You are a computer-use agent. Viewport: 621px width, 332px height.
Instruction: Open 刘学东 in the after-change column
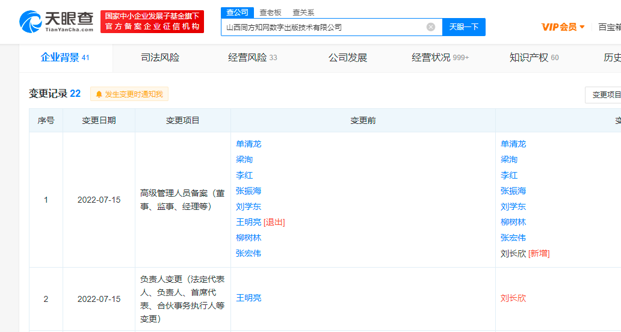tap(513, 206)
